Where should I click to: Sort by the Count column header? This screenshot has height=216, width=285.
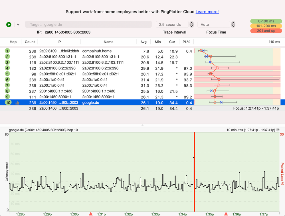pos(30,42)
